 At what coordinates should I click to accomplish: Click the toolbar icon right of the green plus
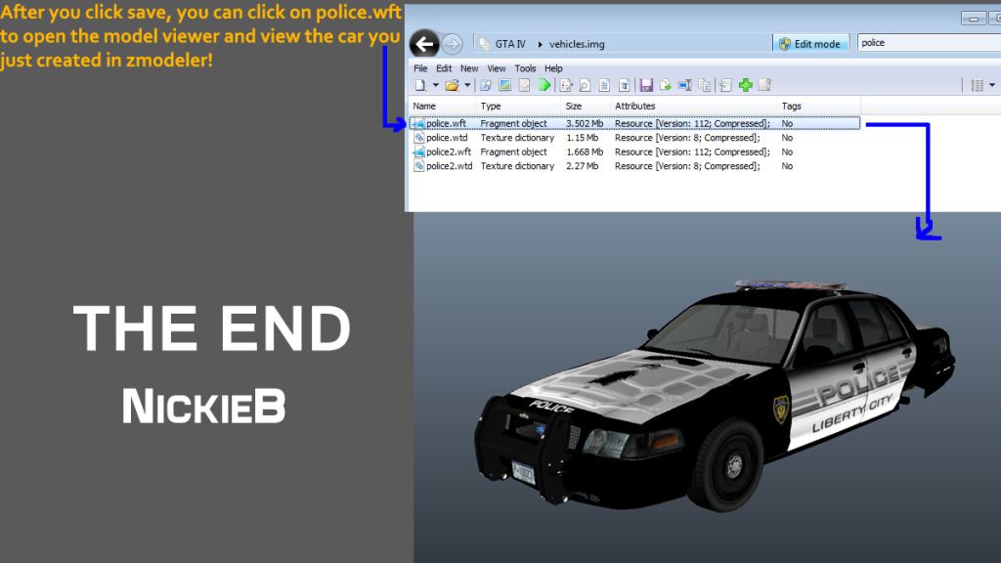[764, 85]
